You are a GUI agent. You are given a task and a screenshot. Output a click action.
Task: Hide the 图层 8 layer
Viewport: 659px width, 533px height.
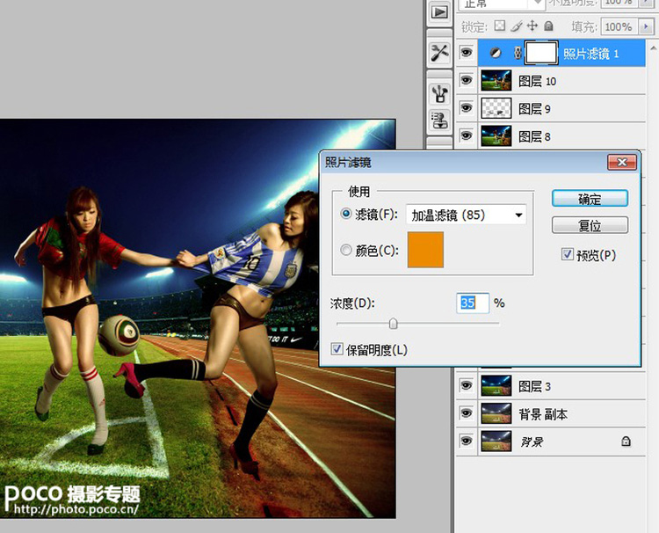coord(466,135)
